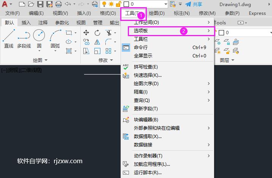Open the View (视图(V)) menu
The image size is (272, 178).
pyautogui.click(x=60, y=13)
